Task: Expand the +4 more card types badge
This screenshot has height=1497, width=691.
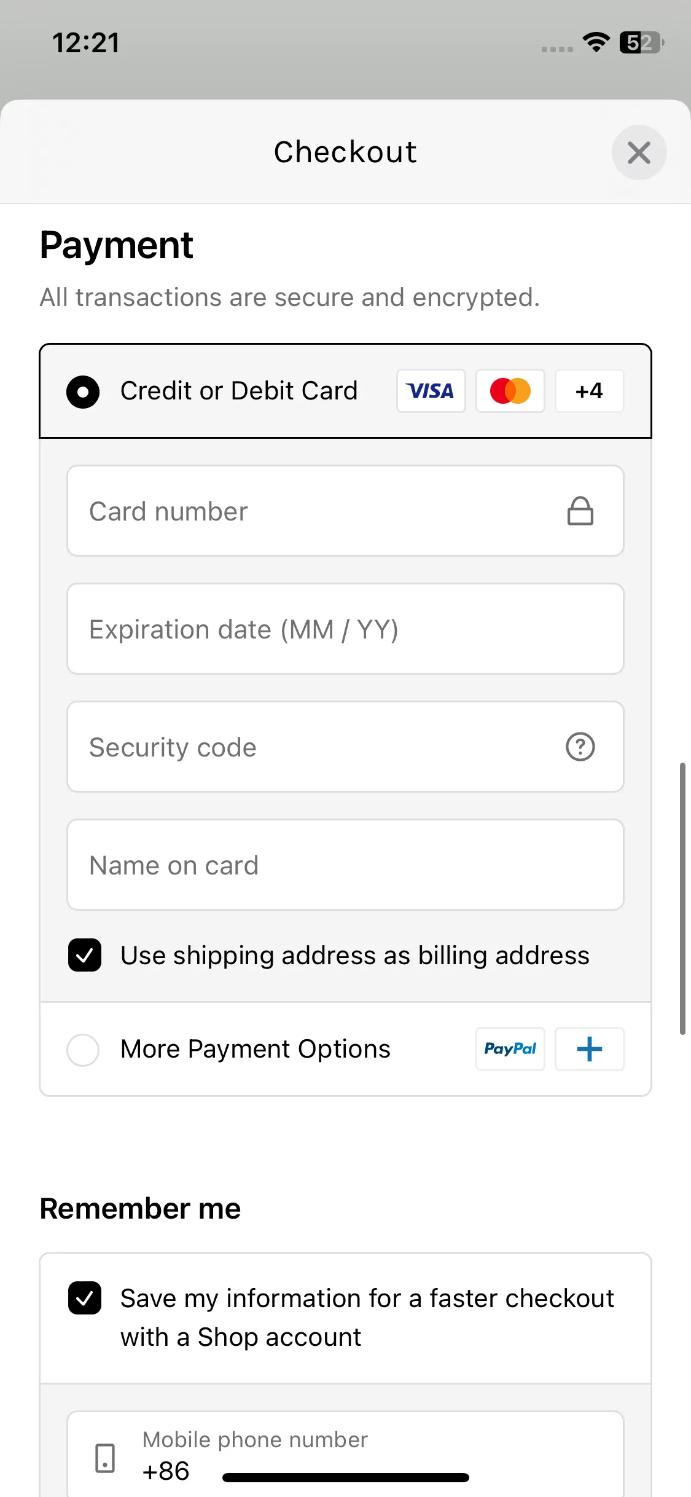Action: point(589,391)
